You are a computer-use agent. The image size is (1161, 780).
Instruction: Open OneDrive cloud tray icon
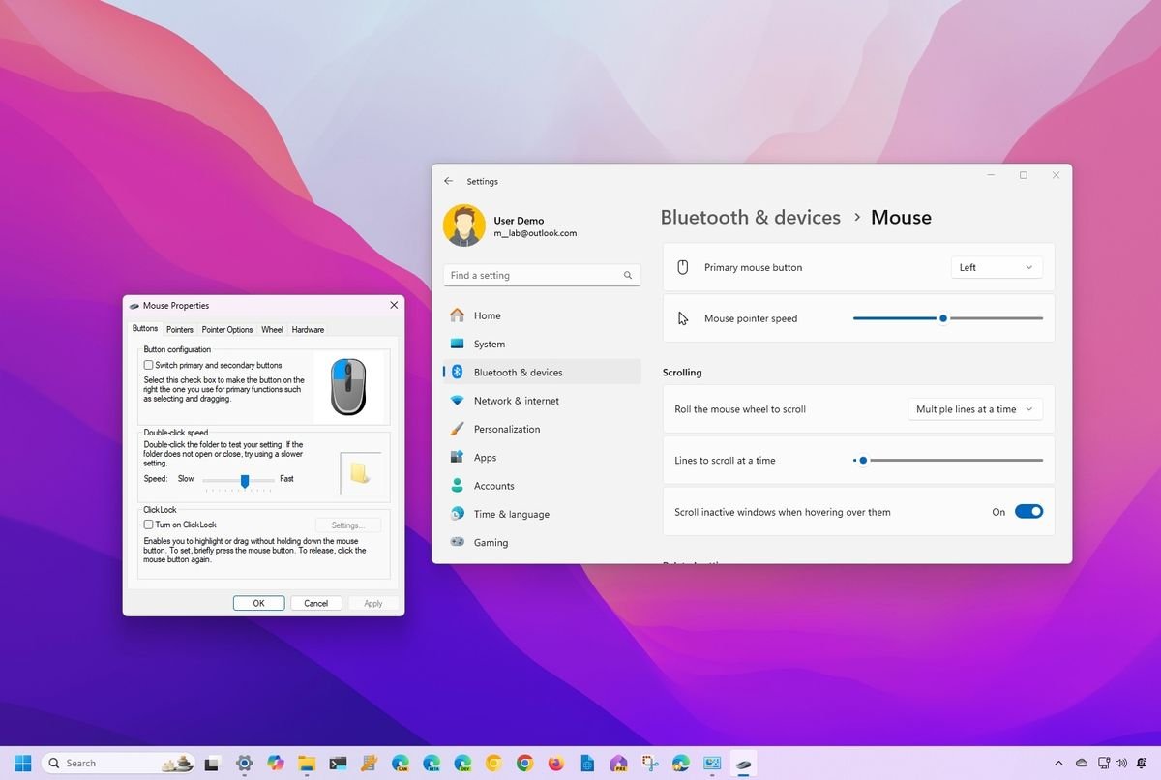point(1082,763)
